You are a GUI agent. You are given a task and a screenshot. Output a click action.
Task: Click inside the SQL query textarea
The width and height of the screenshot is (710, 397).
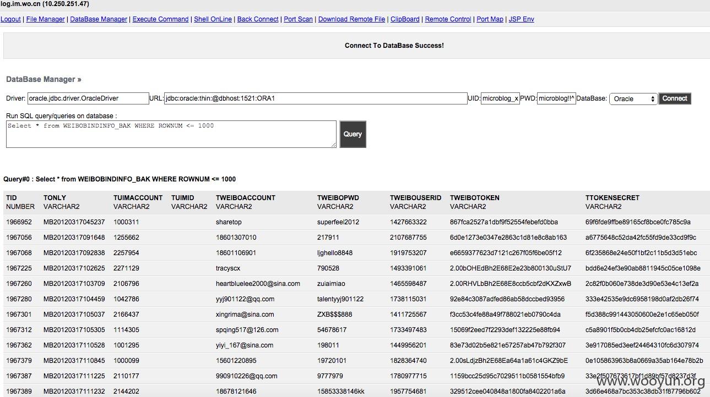click(171, 134)
